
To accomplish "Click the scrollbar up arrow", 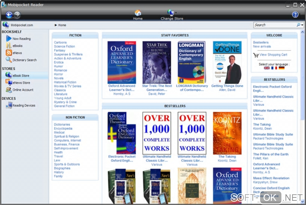I will point(302,32).
